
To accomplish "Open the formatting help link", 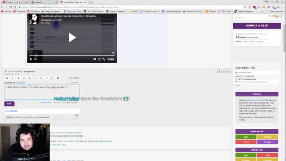I will point(58,102).
